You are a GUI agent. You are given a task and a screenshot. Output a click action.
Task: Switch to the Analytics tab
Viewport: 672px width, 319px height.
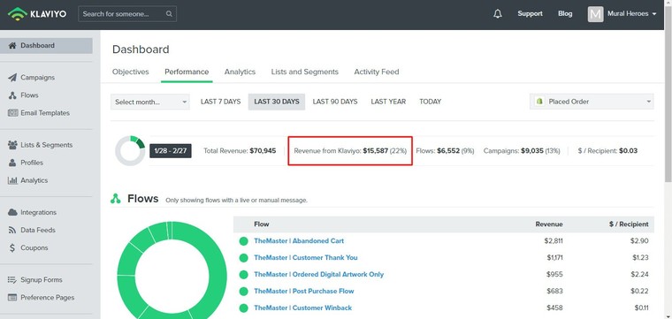(x=240, y=72)
